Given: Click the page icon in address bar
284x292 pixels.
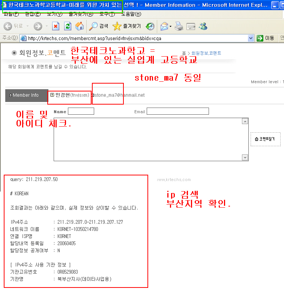Looking at the screenshot, I should pyautogui.click(x=24, y=38).
